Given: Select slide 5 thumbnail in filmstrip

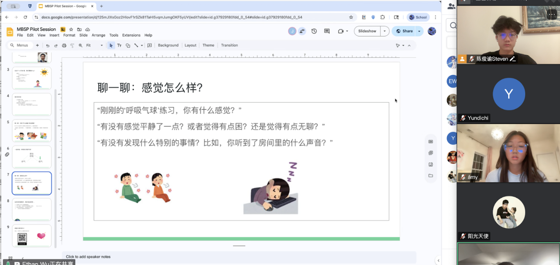Looking at the screenshot, I should (32, 130).
